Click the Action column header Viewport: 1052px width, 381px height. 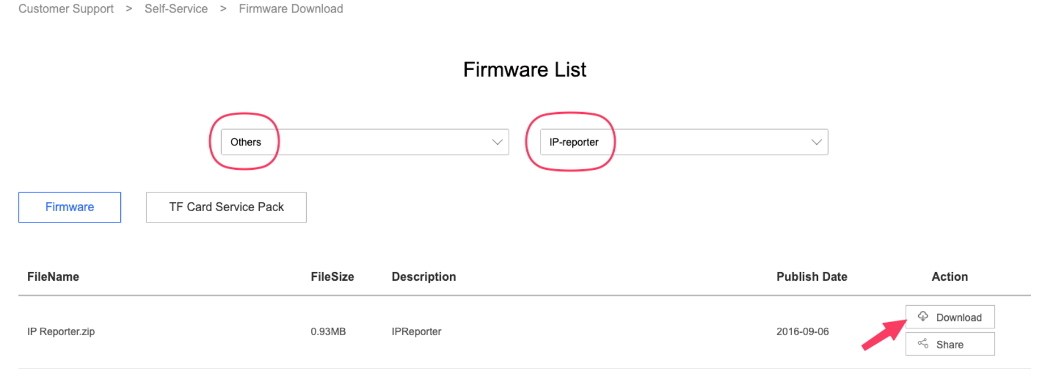click(x=950, y=277)
